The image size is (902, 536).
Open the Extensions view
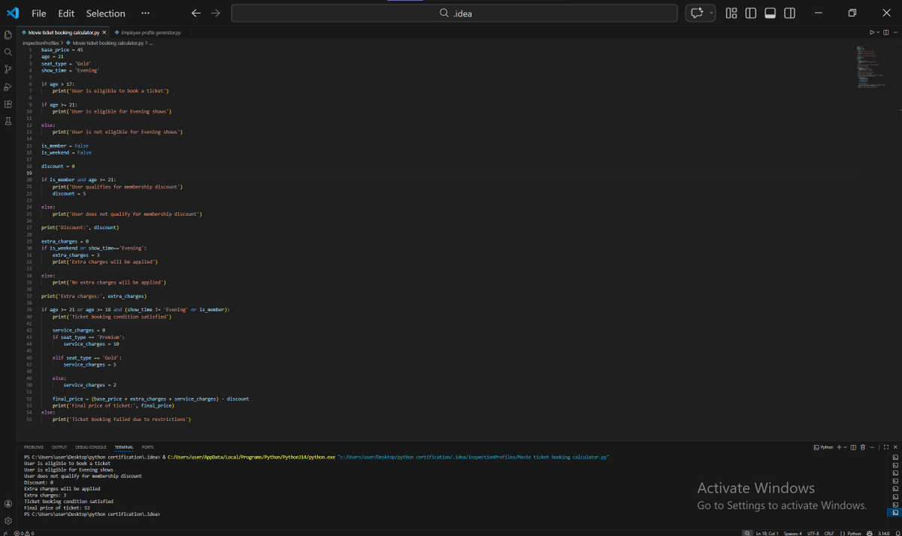(x=8, y=104)
